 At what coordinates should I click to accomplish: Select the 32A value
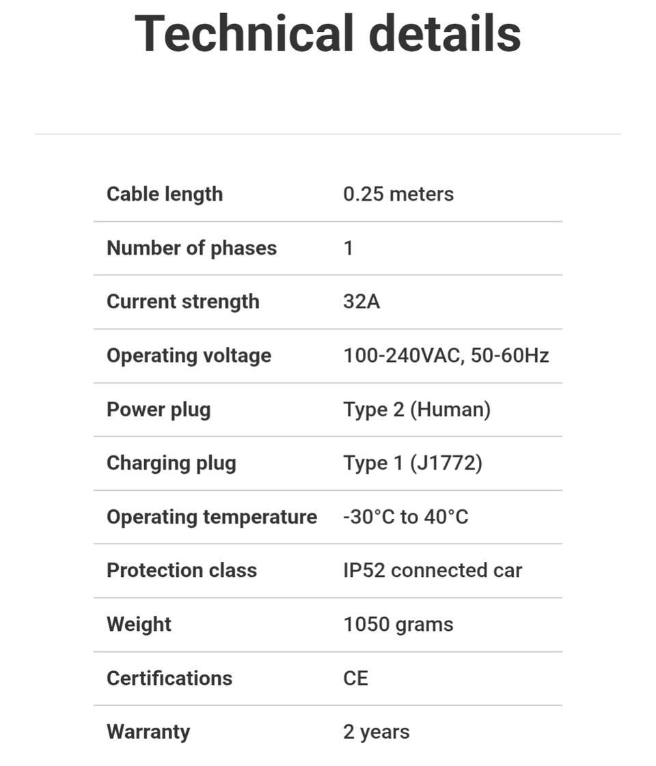pyautogui.click(x=361, y=302)
